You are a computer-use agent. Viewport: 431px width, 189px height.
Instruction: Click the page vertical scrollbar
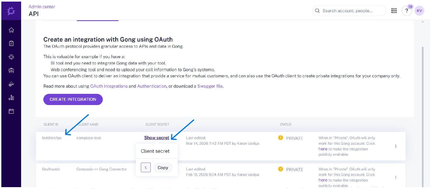click(422, 117)
